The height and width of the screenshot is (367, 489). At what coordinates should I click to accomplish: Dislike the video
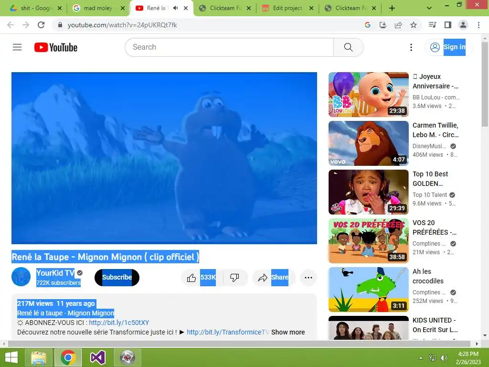pyautogui.click(x=234, y=278)
